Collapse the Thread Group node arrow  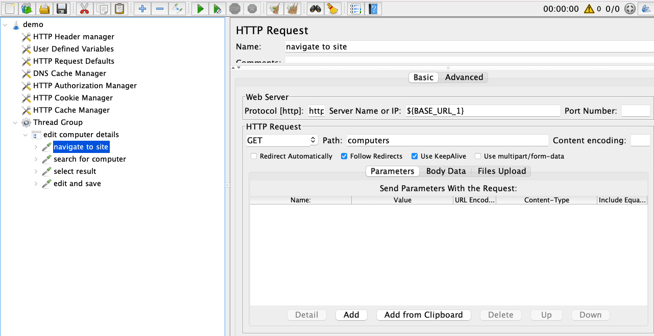[x=16, y=122]
